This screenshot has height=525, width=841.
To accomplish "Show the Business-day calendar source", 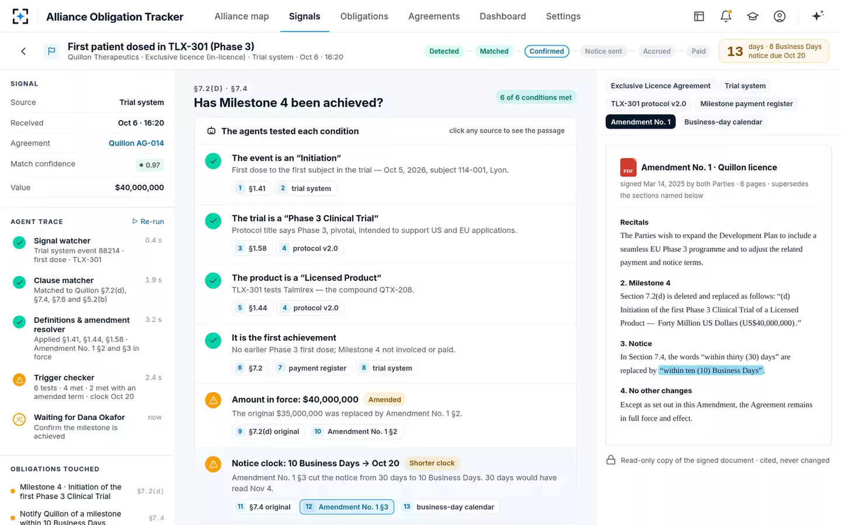I will [x=723, y=122].
